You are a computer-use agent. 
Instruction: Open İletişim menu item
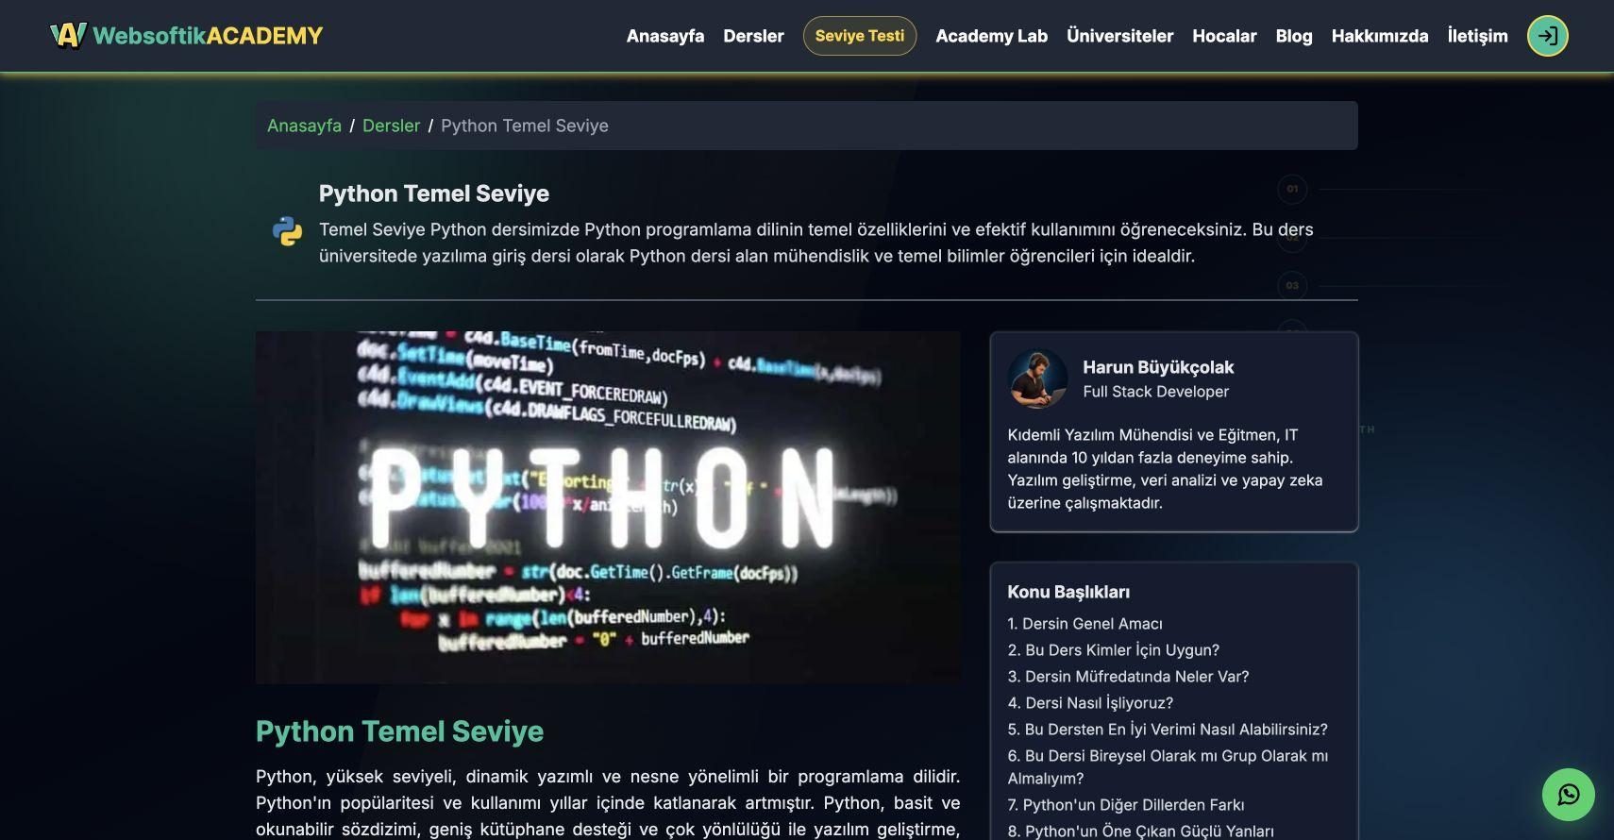click(x=1477, y=36)
